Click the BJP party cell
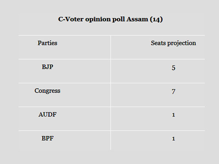This screenshot has width=219, height=164. [47, 67]
